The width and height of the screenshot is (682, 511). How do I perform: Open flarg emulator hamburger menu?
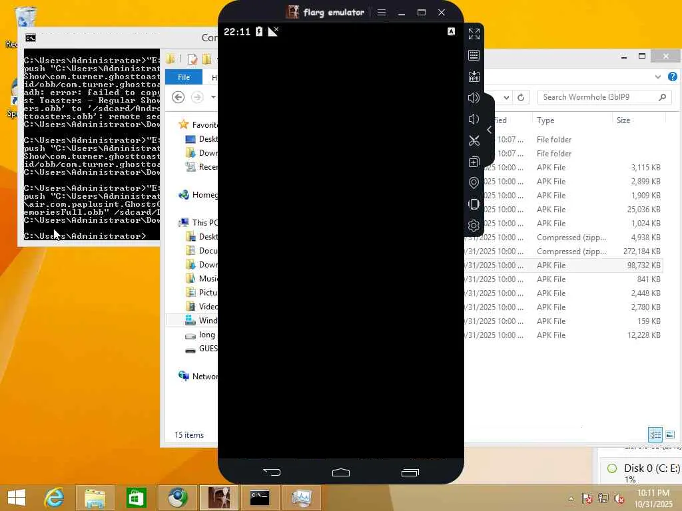382,12
